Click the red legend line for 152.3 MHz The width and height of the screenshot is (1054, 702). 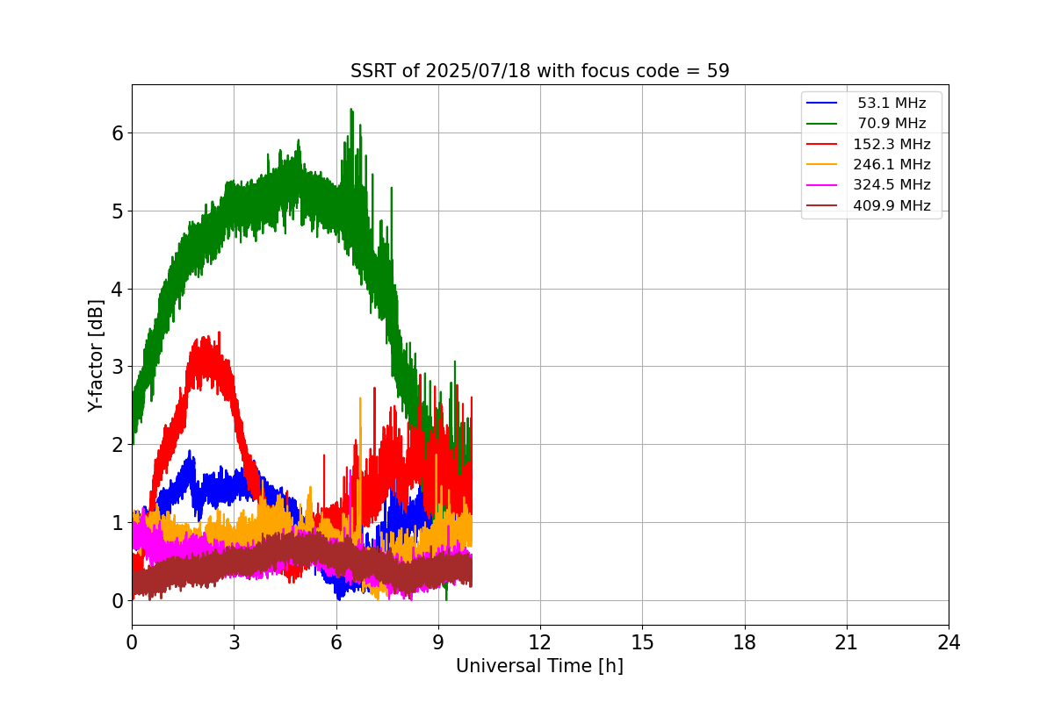pyautogui.click(x=822, y=144)
